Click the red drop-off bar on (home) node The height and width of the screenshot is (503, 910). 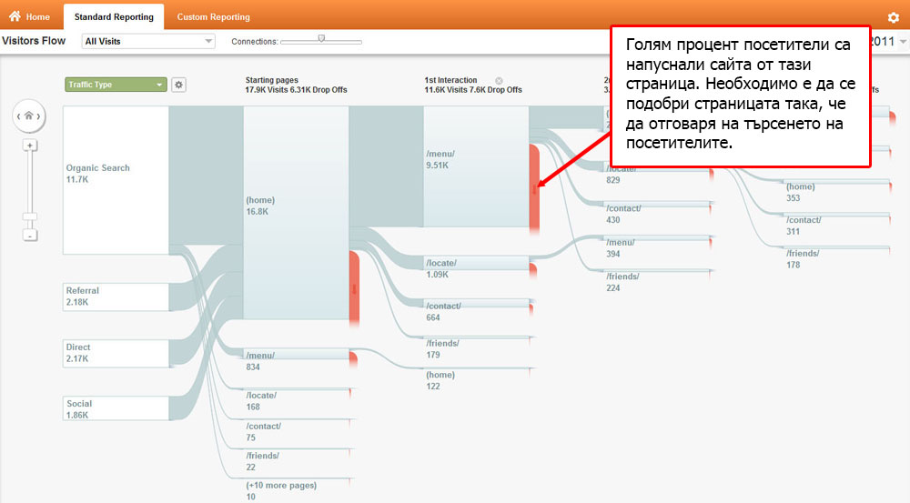[355, 287]
